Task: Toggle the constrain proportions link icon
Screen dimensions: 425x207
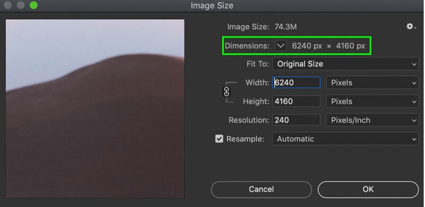Action: pyautogui.click(x=227, y=92)
